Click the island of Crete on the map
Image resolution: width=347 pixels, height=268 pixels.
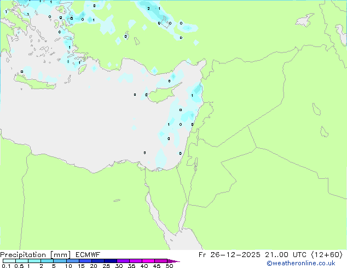[34, 82]
